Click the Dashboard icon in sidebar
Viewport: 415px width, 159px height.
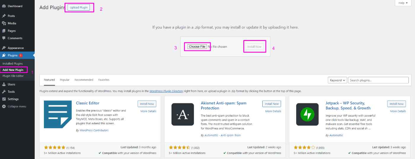click(x=4, y=6)
